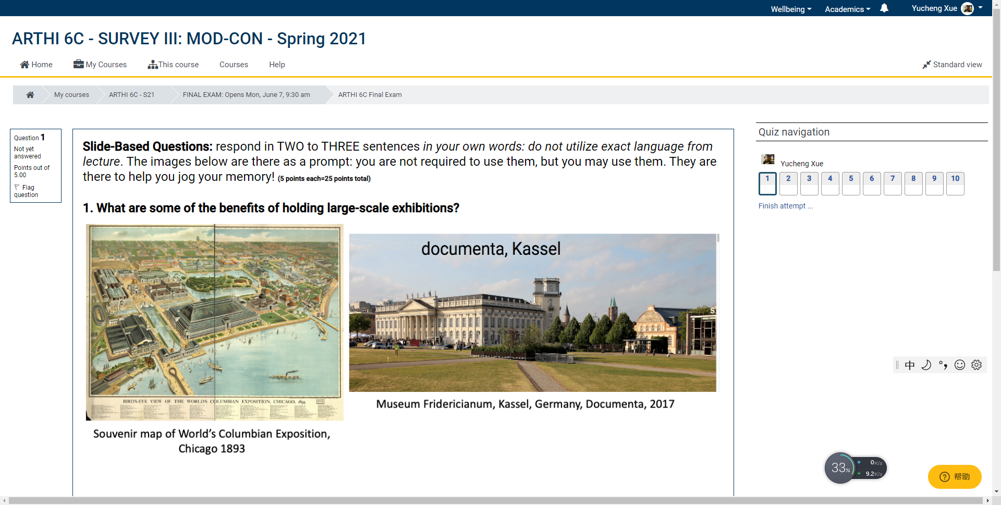1001x505 pixels.
Task: Jump to question 4 in quiz navigation
Action: [x=830, y=183]
